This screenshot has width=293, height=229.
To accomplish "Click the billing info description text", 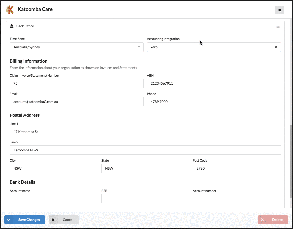I will 73,68.
